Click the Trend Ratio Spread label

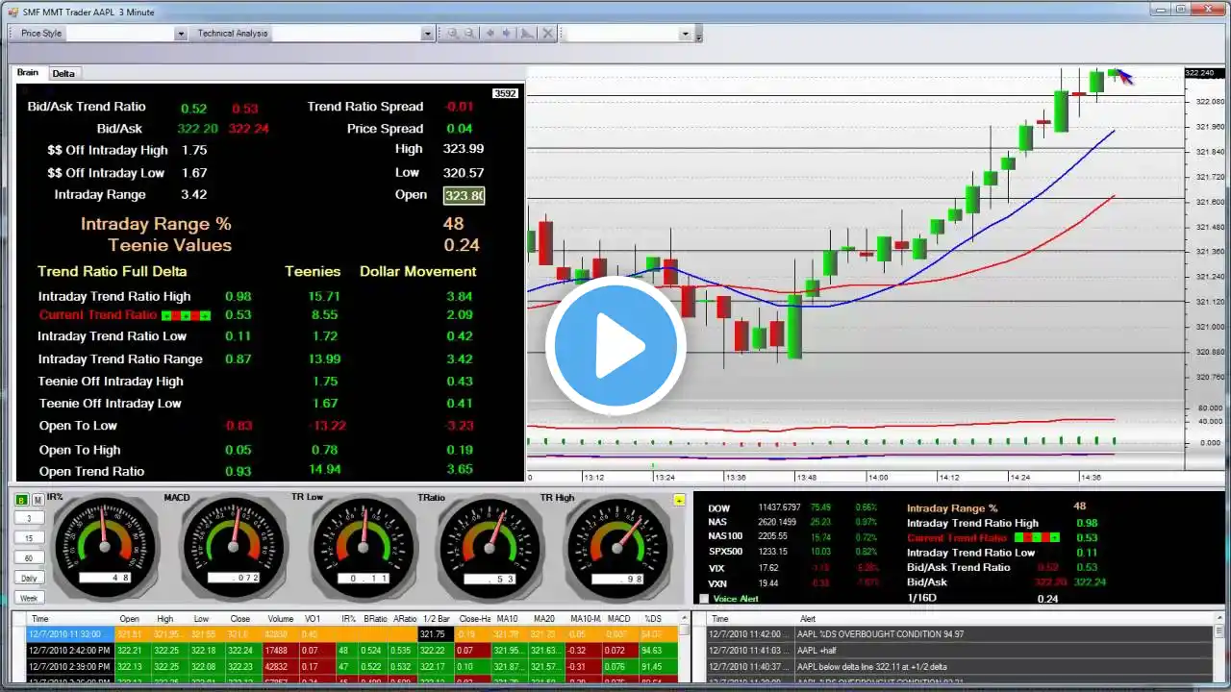pos(365,107)
